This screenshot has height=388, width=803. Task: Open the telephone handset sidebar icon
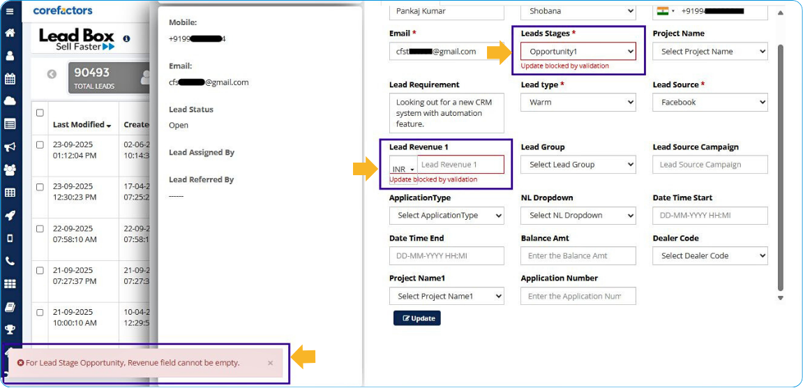coord(10,261)
